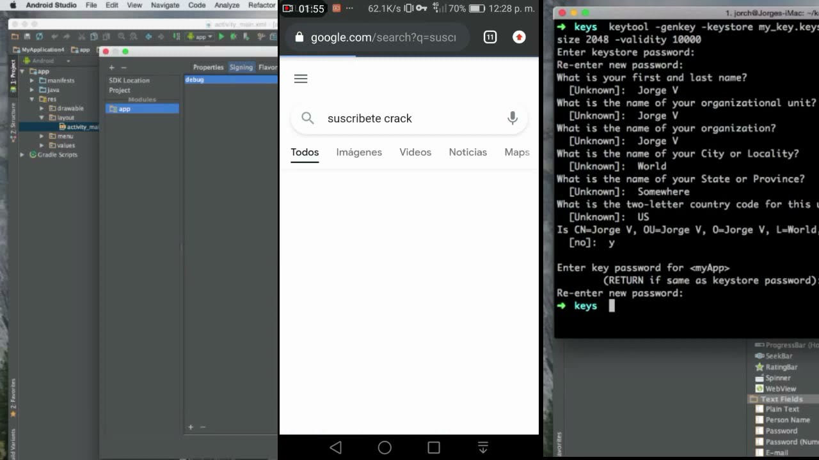Click the Undo arrow toolbar icon

click(x=54, y=36)
